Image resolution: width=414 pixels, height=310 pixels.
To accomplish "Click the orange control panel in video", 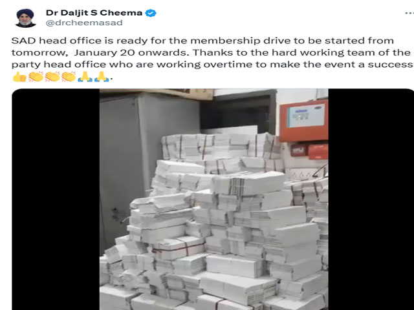I will pos(304,120).
